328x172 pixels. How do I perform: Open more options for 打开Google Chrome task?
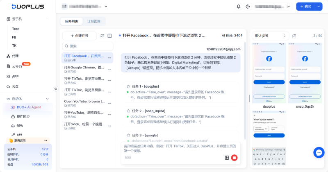[109, 69]
